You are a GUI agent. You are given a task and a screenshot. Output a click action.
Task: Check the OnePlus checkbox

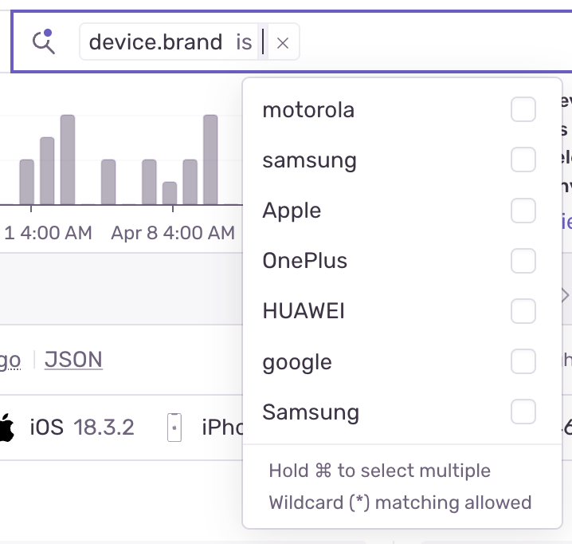point(523,261)
